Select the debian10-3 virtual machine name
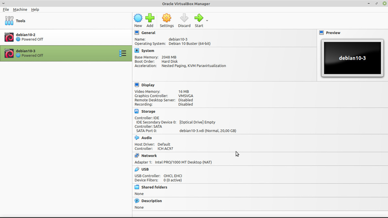 [26, 51]
